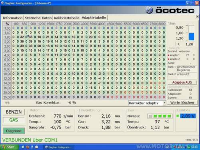
Task: Select the 1,80 row header
Action: [7, 37]
